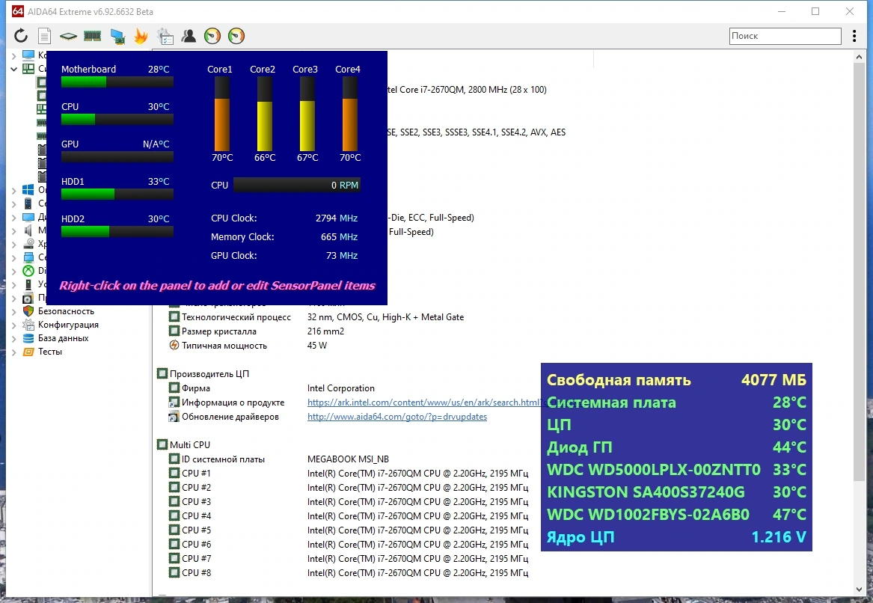Select the shield icon beside Безопасность
Screen dimensions: 873x603
(28, 311)
